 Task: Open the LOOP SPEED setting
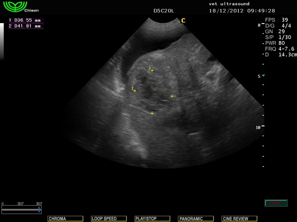[109, 219]
